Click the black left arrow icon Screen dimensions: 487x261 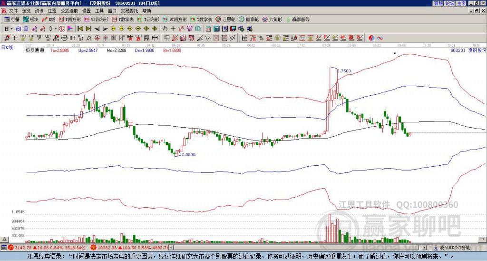(x=97, y=29)
